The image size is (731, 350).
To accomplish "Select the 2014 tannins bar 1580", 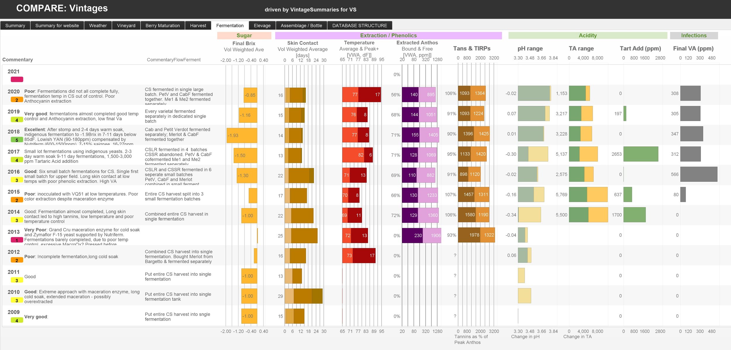I will click(467, 215).
